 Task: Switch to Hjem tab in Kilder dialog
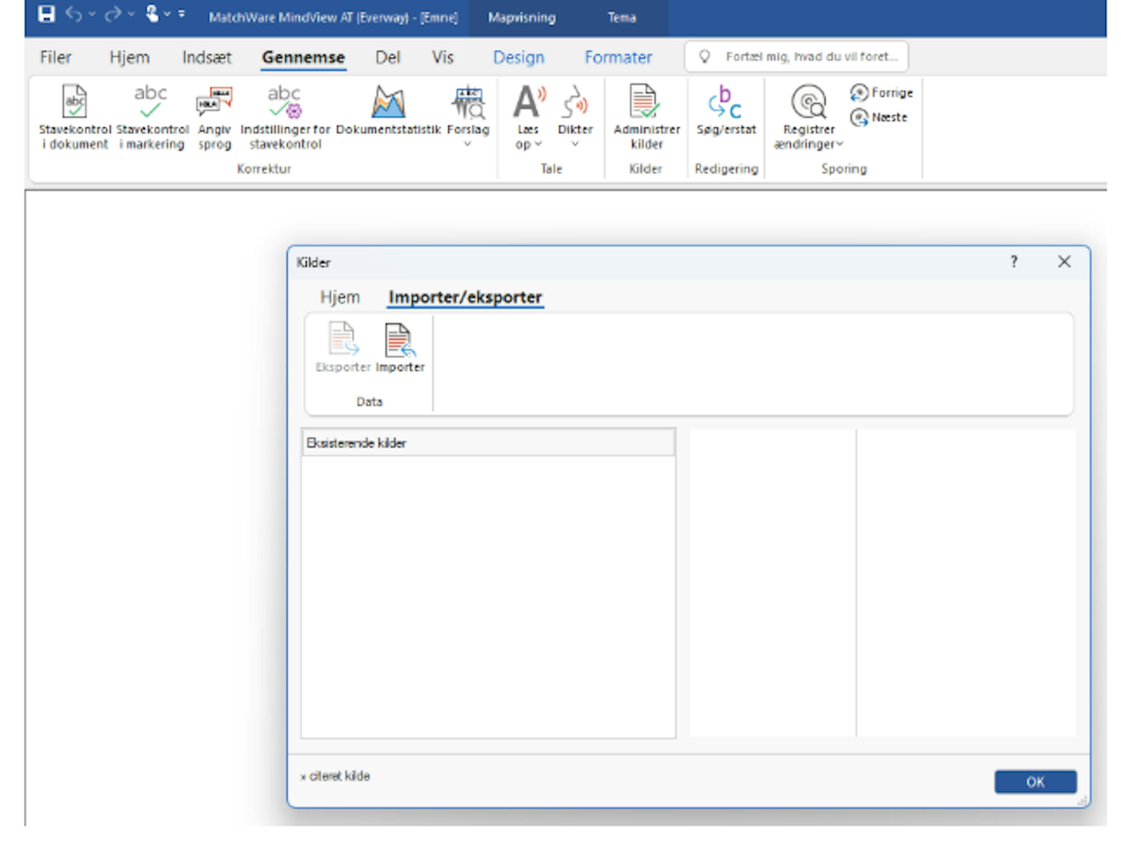click(x=340, y=297)
